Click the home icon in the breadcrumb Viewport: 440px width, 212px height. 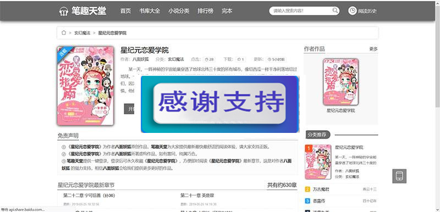64,33
